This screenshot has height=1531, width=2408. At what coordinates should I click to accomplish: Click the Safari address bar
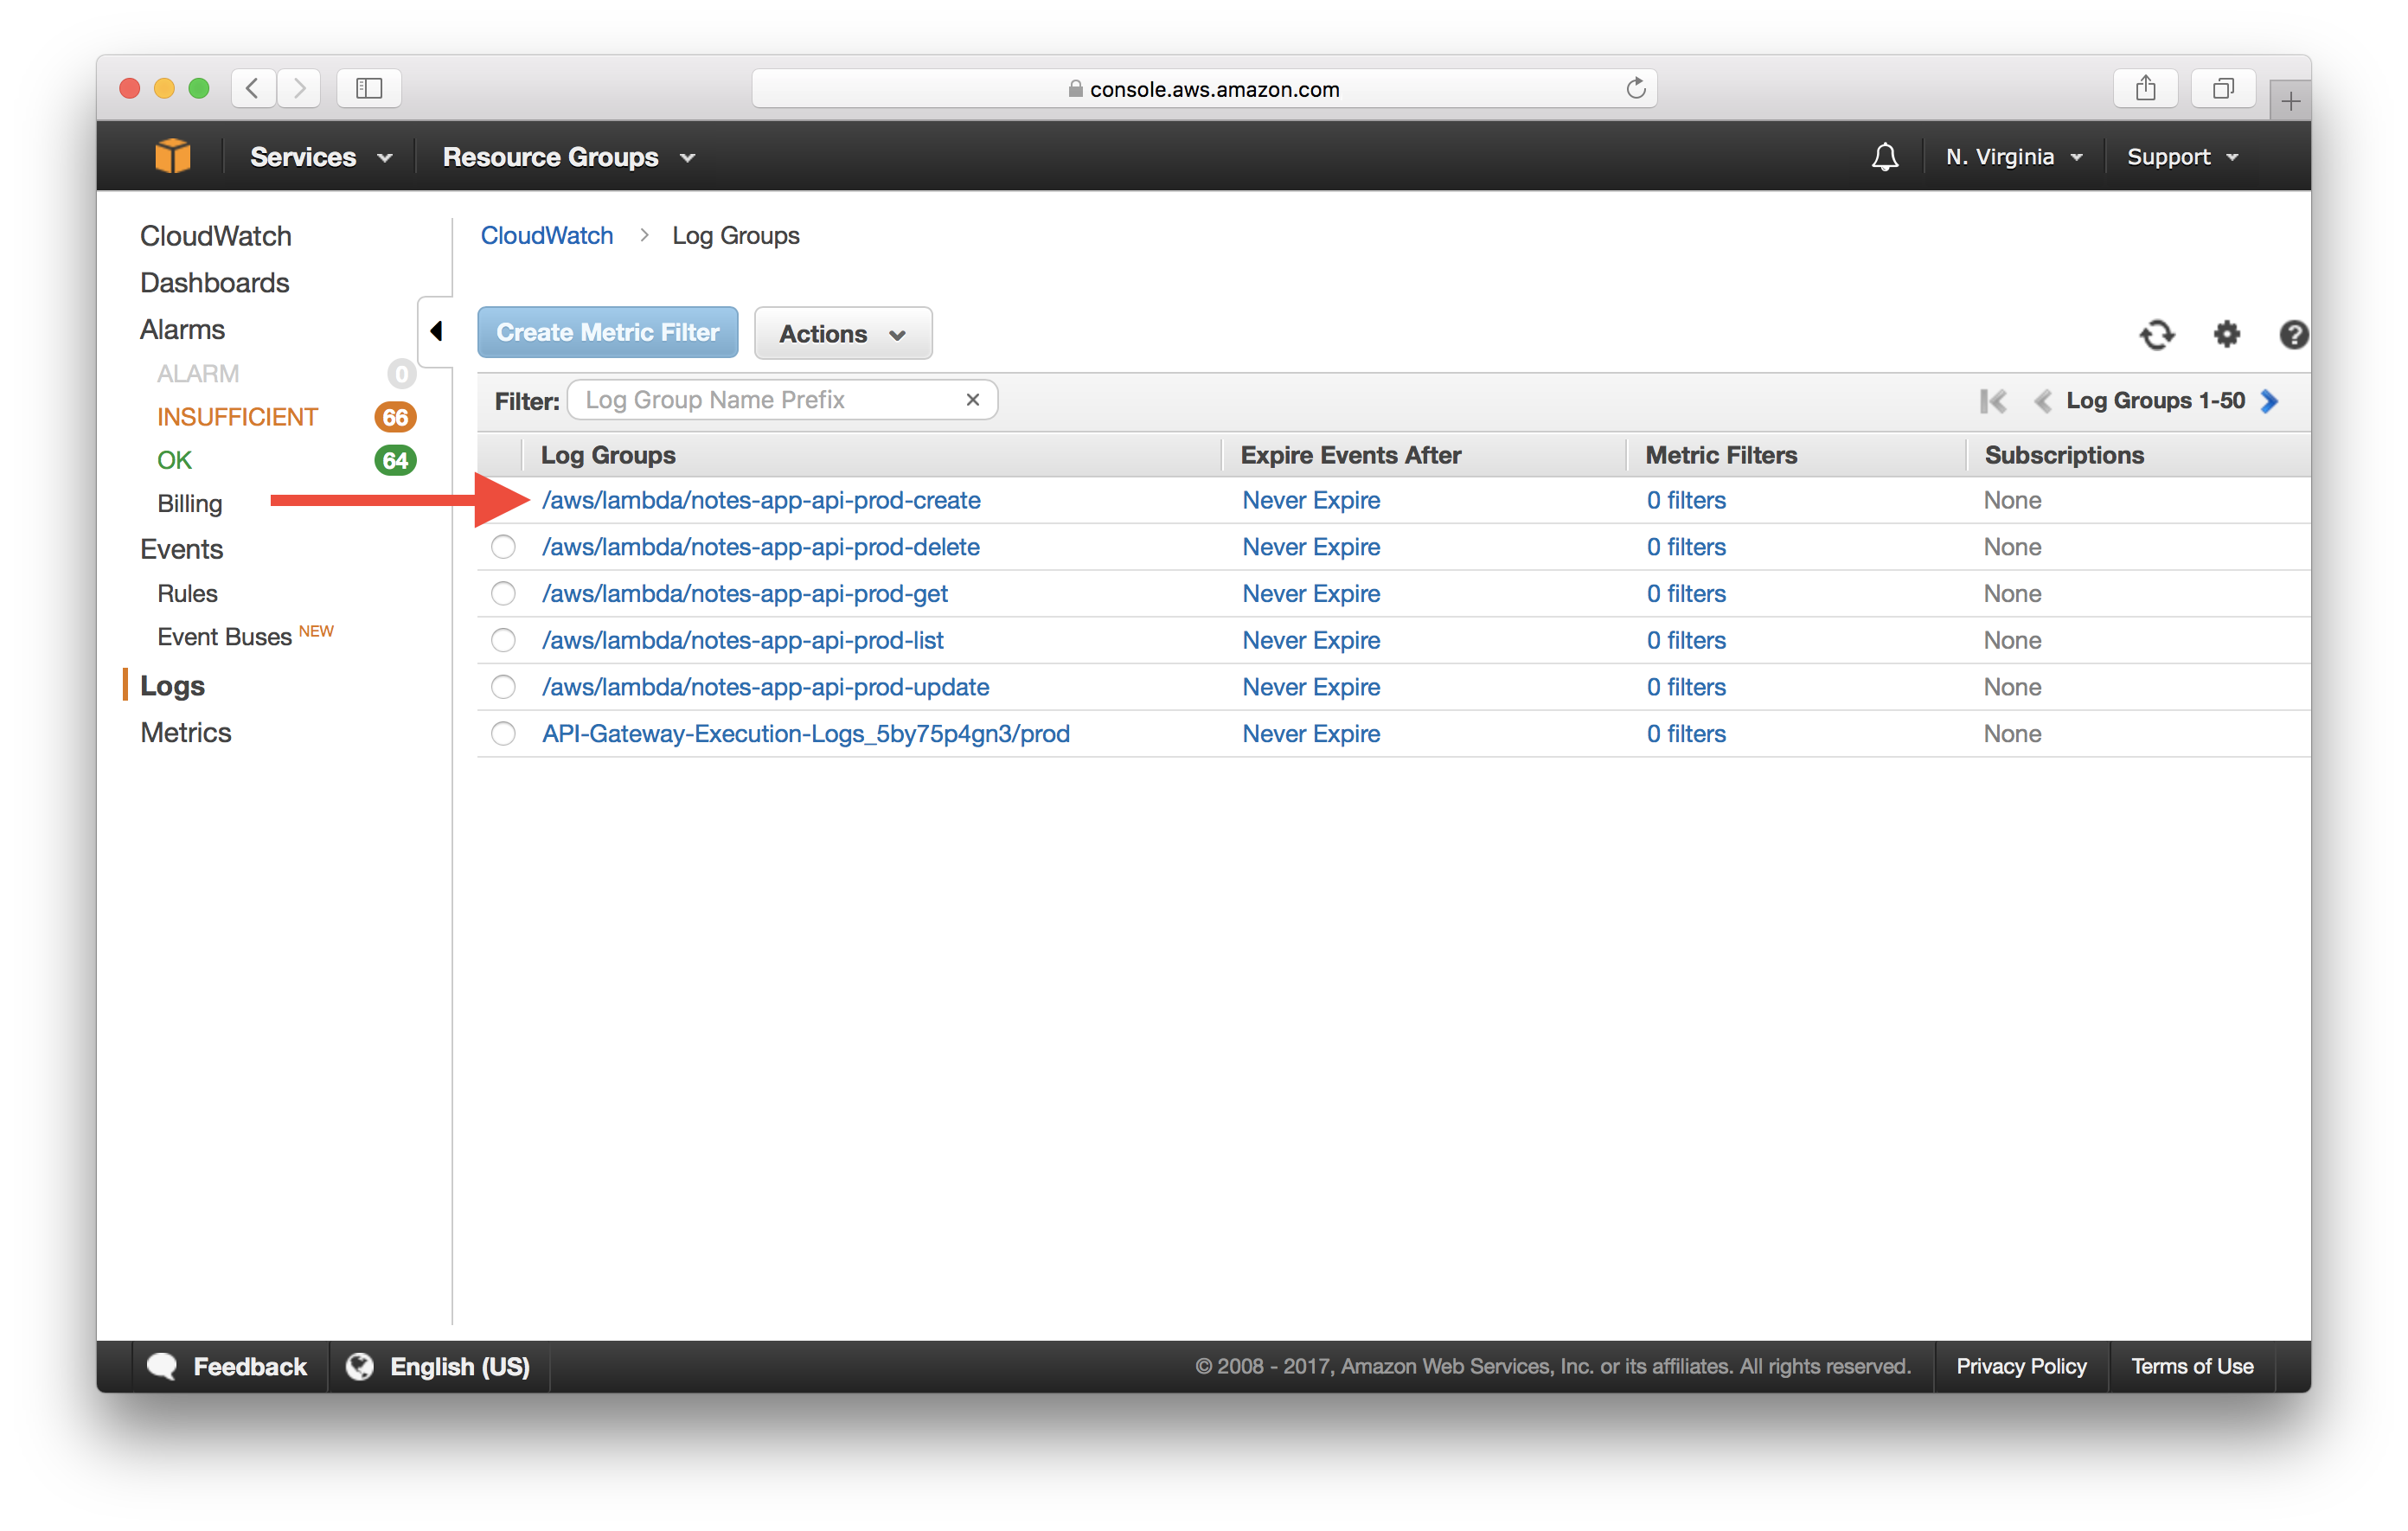pyautogui.click(x=1204, y=88)
